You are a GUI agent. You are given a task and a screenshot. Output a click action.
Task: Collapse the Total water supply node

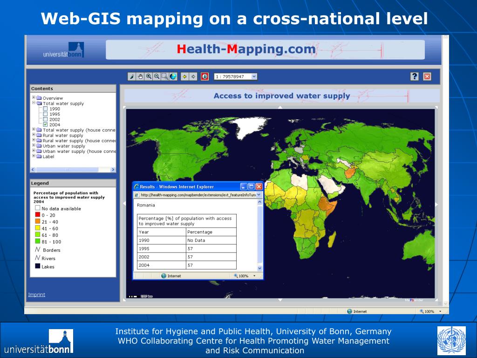tap(34, 103)
